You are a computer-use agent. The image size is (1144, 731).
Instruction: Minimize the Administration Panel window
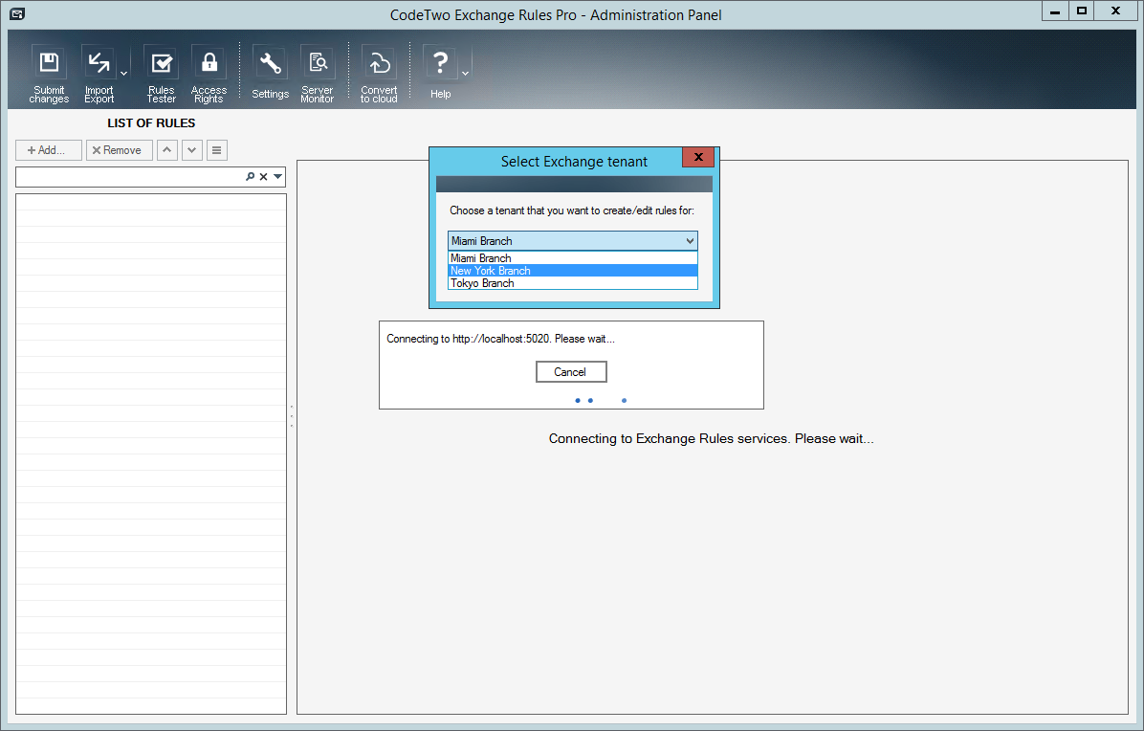(1055, 11)
